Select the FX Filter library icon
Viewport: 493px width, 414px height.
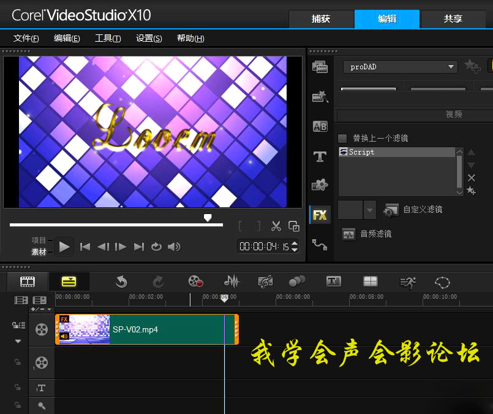click(320, 215)
